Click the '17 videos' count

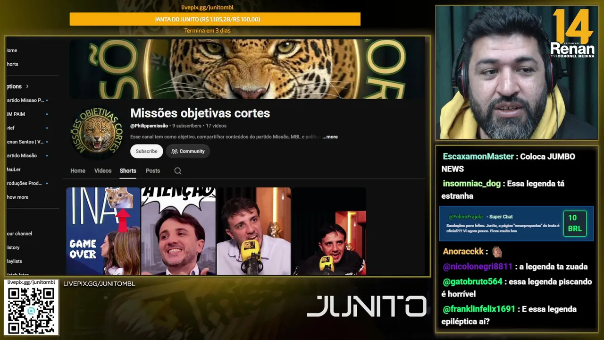(216, 126)
